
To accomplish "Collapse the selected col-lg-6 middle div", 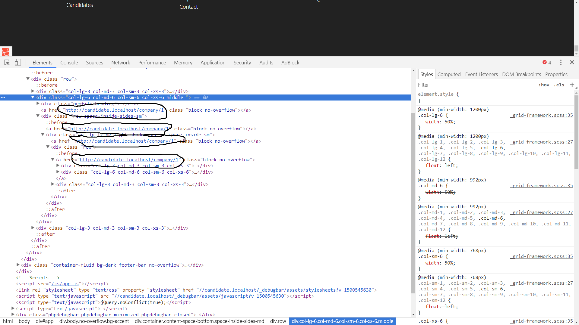I will click(33, 97).
